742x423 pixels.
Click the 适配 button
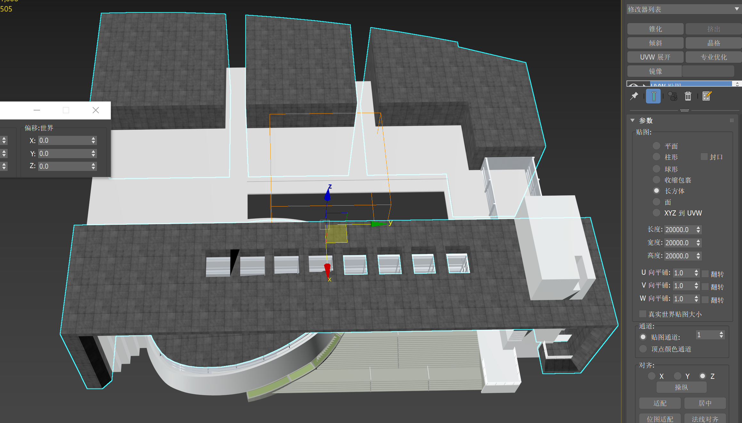click(660, 403)
